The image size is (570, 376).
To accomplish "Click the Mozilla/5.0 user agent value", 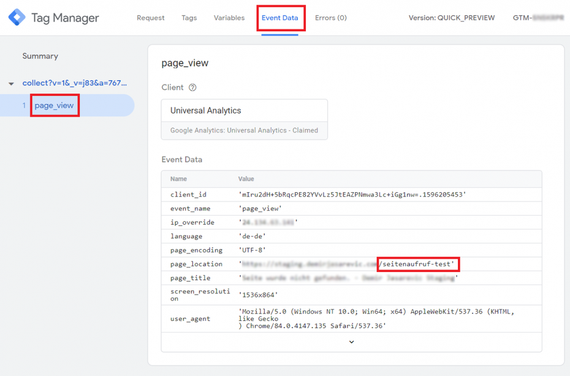I will [376, 318].
